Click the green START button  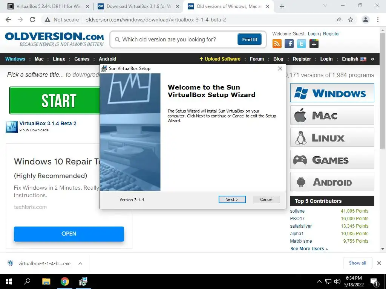click(x=55, y=100)
